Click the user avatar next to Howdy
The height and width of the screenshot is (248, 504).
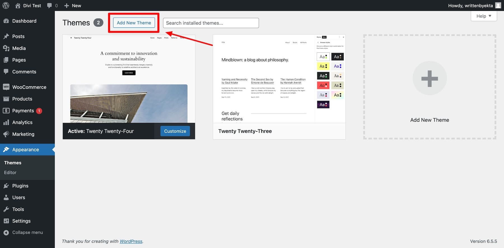pyautogui.click(x=498, y=5)
